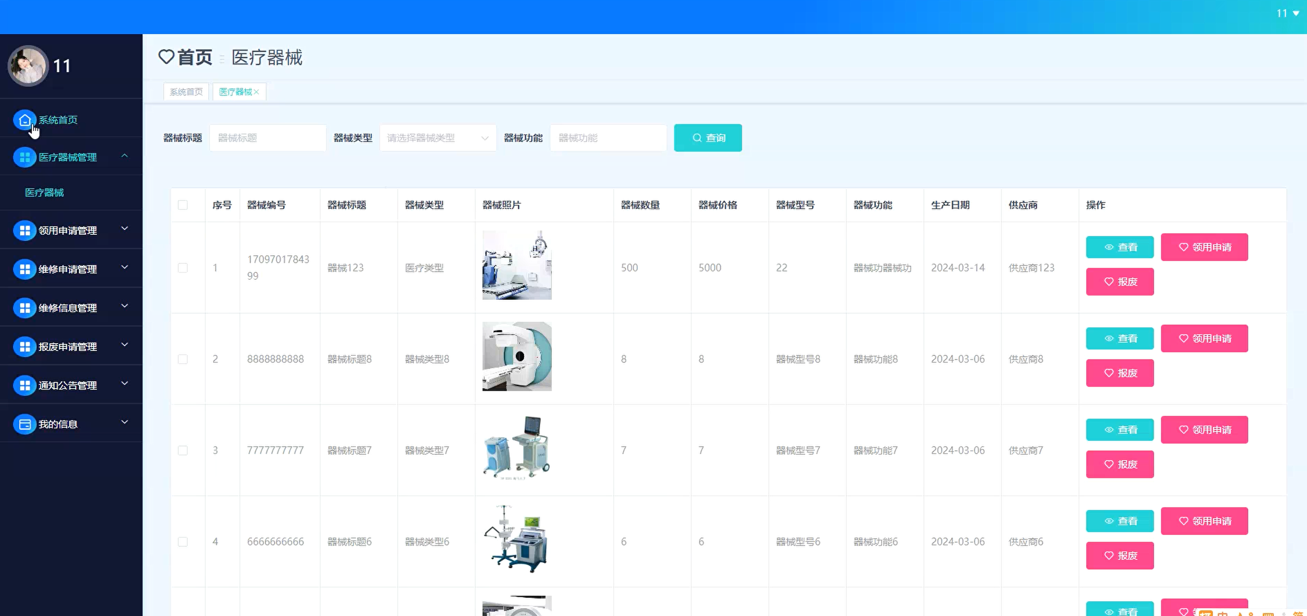Focus the 器械标题 input field

[267, 138]
